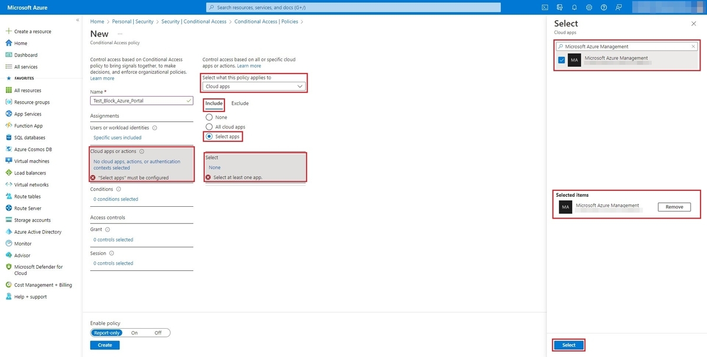
Task: Select the None radio button
Action: point(209,117)
